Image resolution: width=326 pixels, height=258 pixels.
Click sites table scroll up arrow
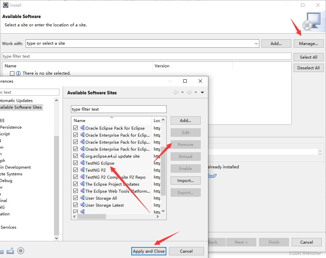click(163, 120)
